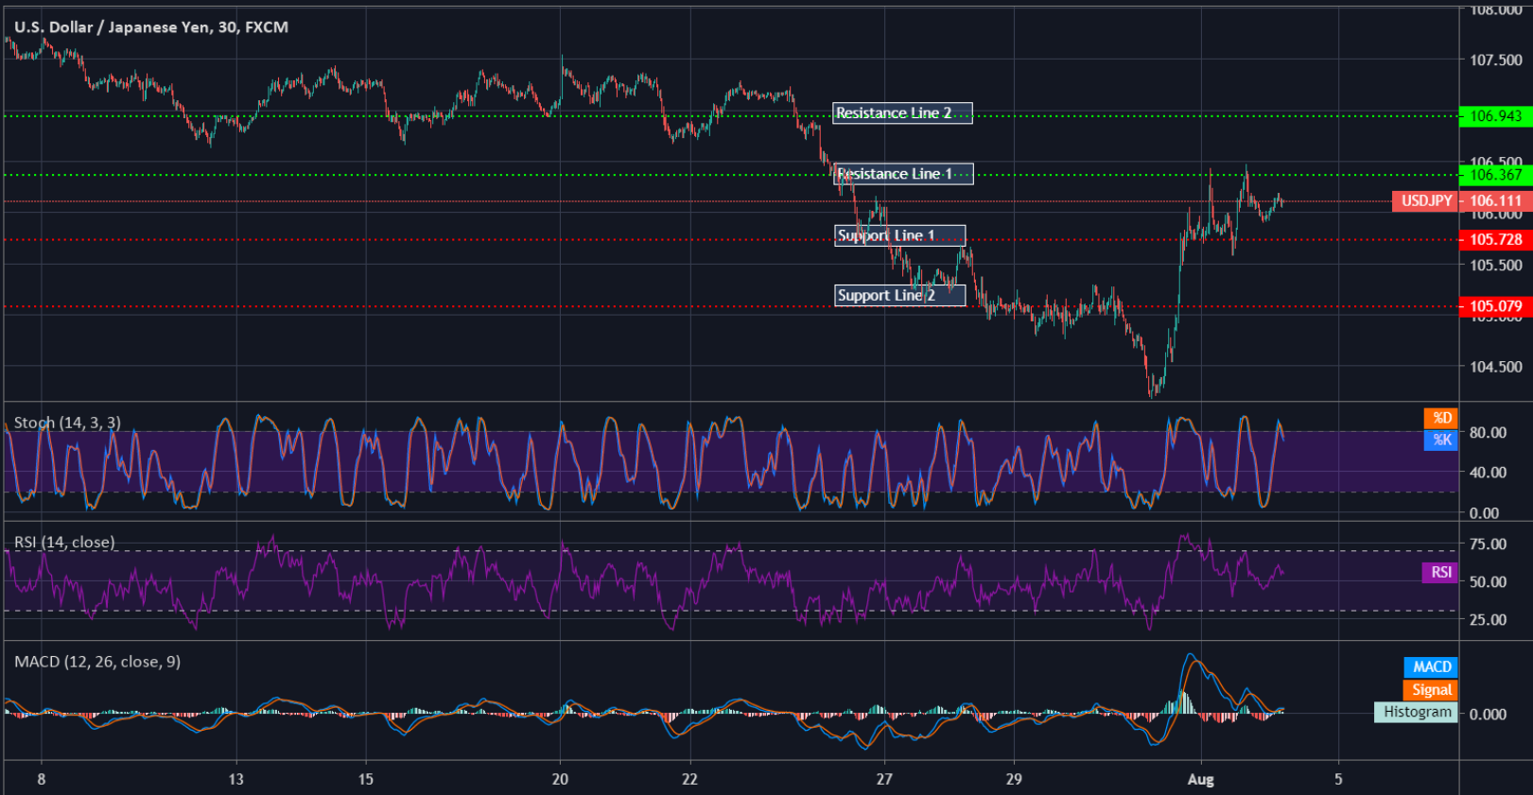Click the date label 27 on time axis

(x=884, y=780)
